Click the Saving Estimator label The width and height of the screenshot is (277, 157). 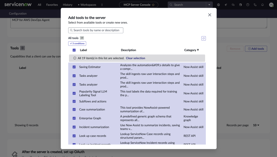pyautogui.click(x=90, y=67)
